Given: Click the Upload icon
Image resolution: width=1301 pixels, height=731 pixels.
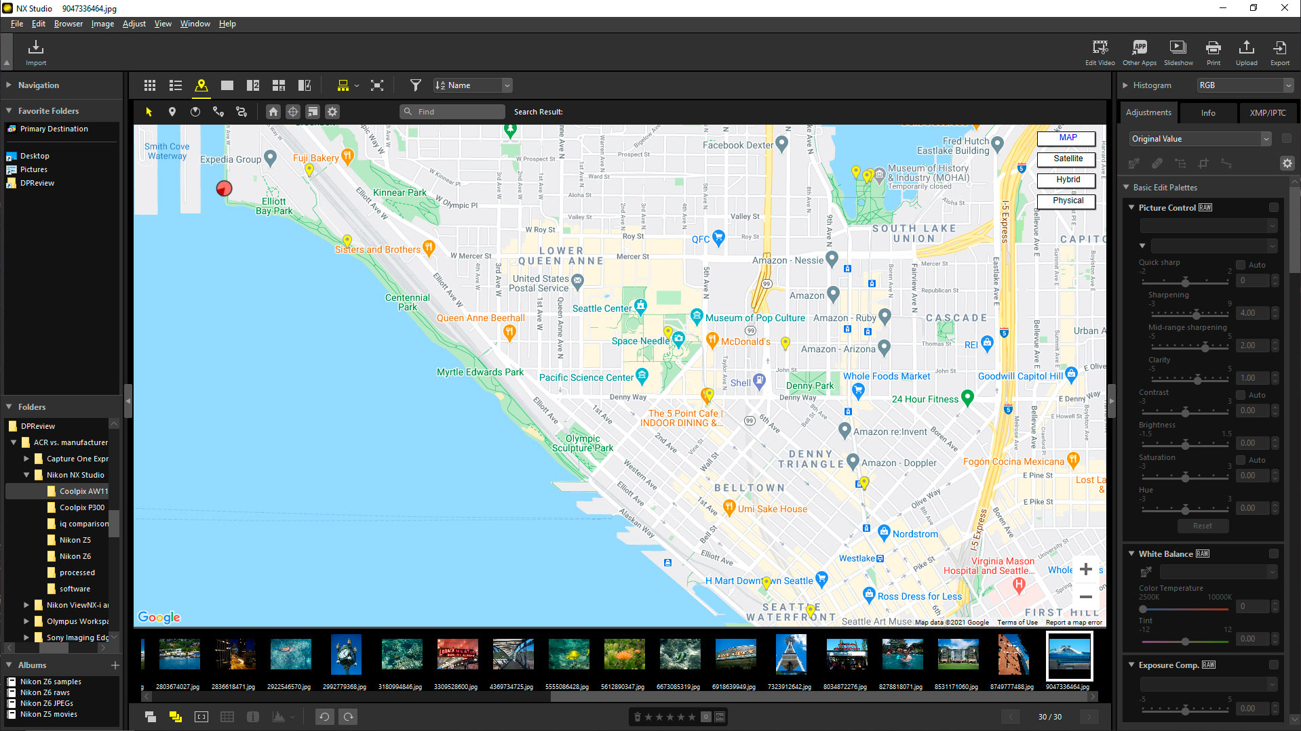Looking at the screenshot, I should [1246, 52].
